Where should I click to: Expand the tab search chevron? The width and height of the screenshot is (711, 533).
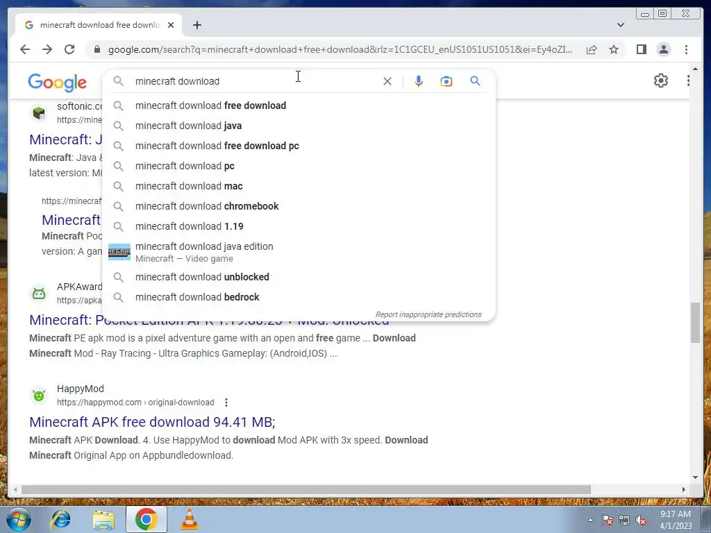(x=620, y=25)
